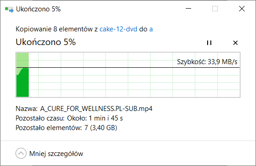Open destination folder link 'a'
Image resolution: width=256 pixels, height=166 pixels.
tap(151, 29)
